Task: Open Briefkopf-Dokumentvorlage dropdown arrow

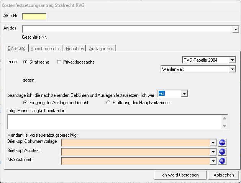Action: point(213,143)
